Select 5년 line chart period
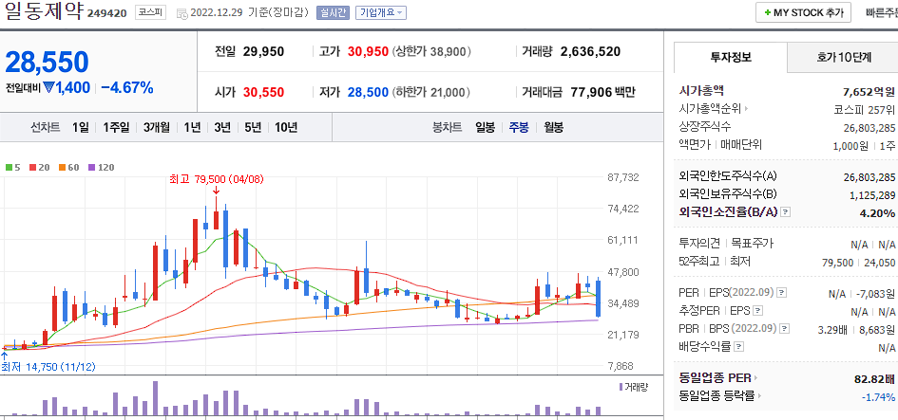This screenshot has width=898, height=420. pyautogui.click(x=252, y=127)
